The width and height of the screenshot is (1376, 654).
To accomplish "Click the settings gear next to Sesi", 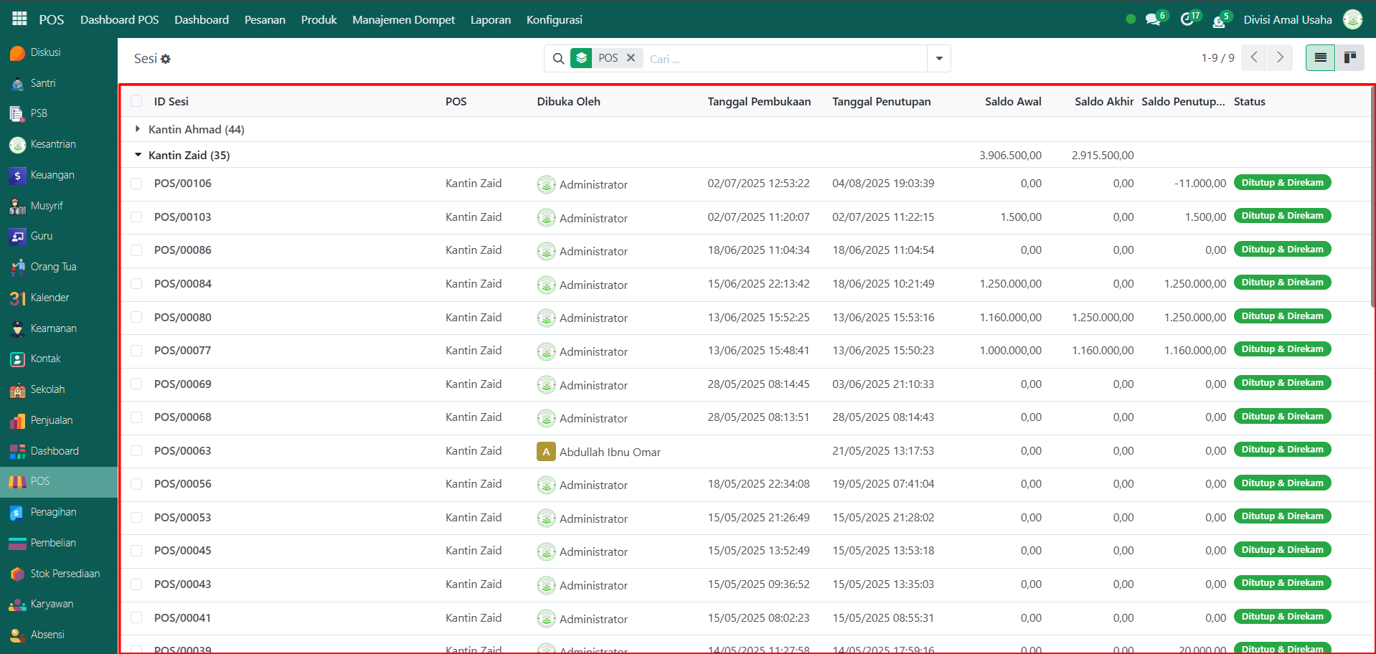I will point(166,60).
